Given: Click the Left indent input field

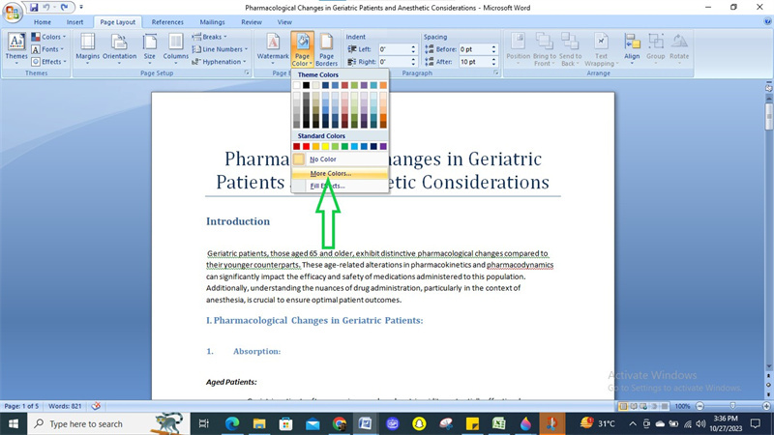Looking at the screenshot, I should point(395,49).
